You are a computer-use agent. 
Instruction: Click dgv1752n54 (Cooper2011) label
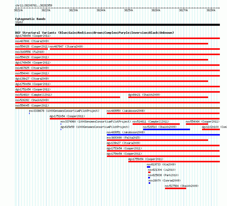pos(67,116)
